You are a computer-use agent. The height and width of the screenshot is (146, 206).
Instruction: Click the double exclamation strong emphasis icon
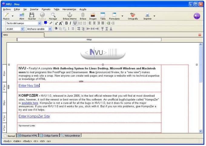(x=73, y=29)
